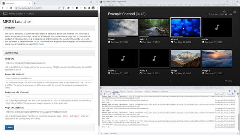
Task: Close the MSX - MRSS browser tab
Action: click(x=30, y=3)
